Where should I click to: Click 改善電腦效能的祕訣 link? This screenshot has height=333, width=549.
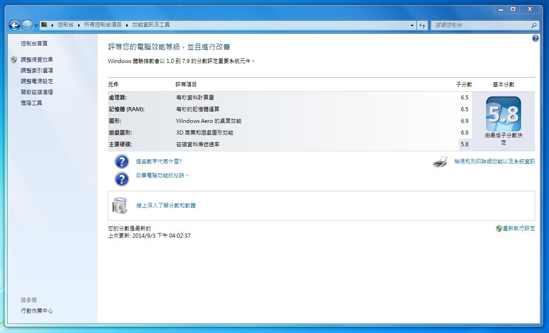coord(162,175)
